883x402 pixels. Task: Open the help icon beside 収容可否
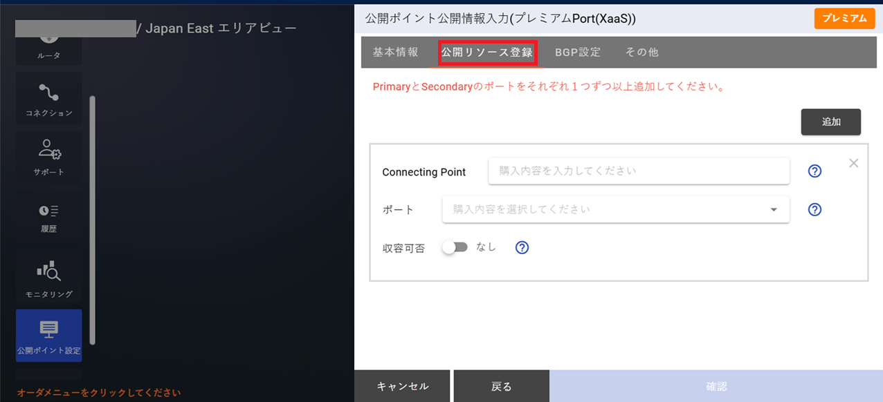(x=522, y=247)
